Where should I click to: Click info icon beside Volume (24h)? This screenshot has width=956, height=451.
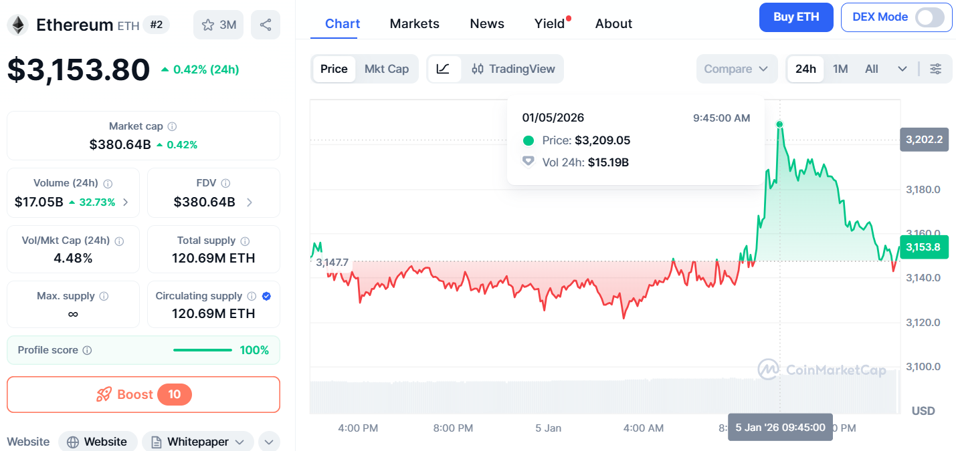click(x=108, y=183)
